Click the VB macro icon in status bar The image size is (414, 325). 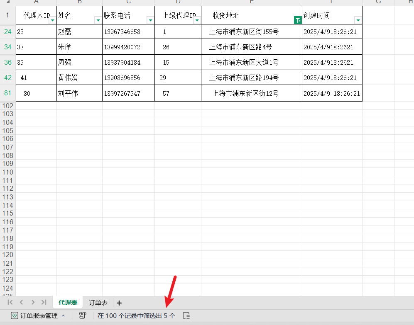coord(82,315)
